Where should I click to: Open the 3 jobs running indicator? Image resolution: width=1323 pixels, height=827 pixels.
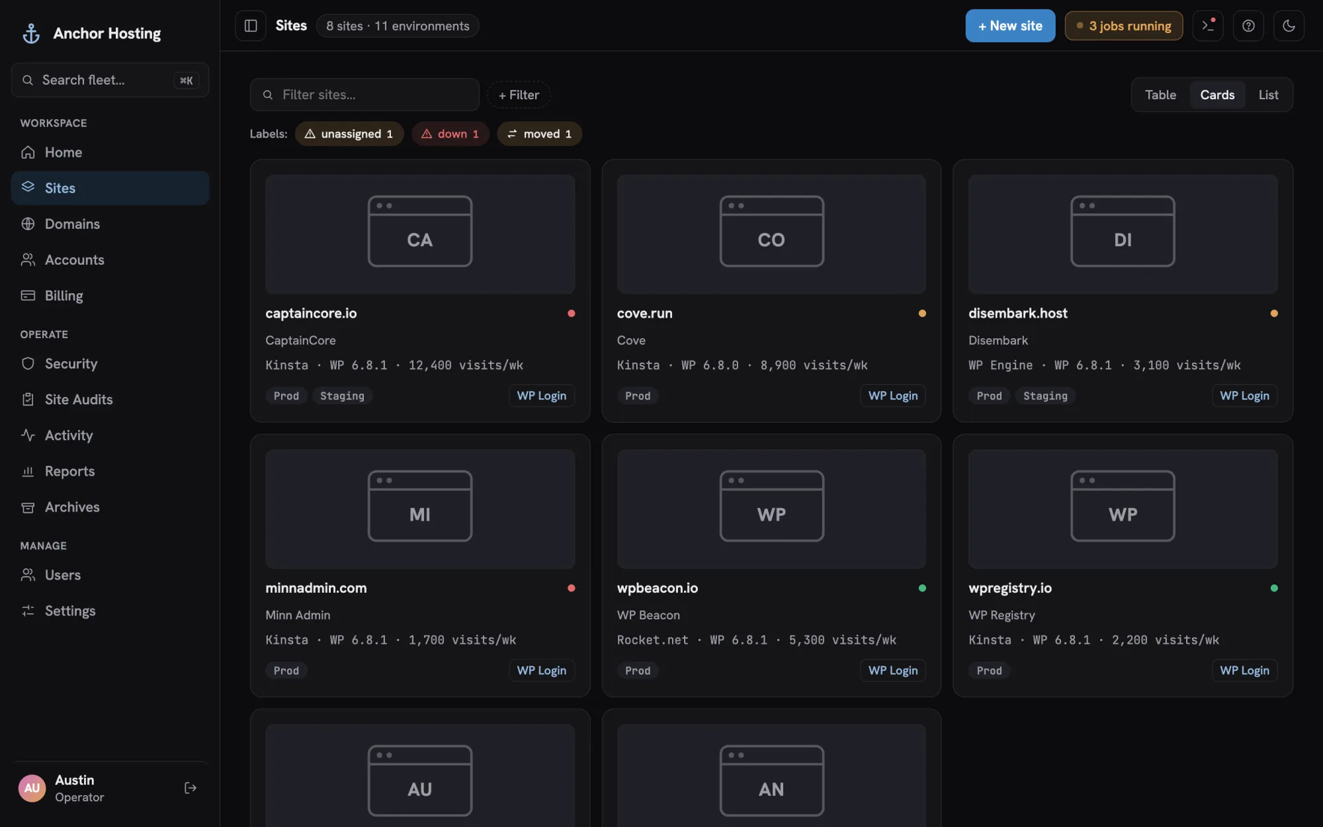coord(1123,26)
